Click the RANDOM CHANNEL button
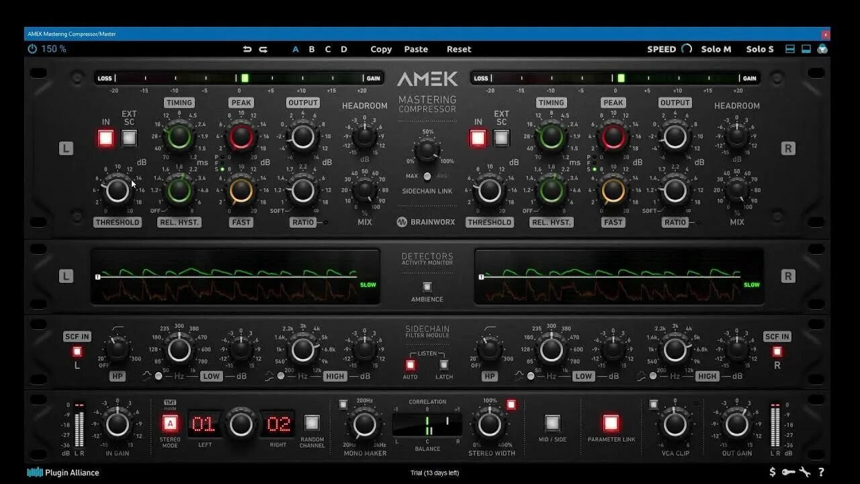The width and height of the screenshot is (860, 484). point(312,423)
